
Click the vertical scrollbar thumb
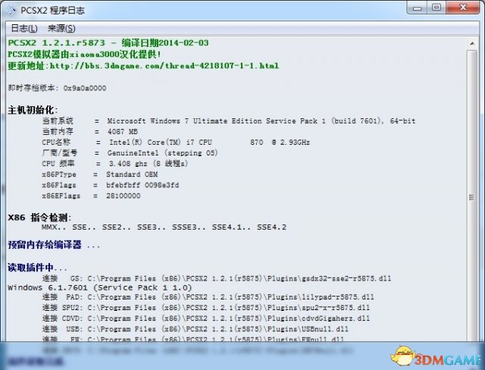pyautogui.click(x=472, y=196)
